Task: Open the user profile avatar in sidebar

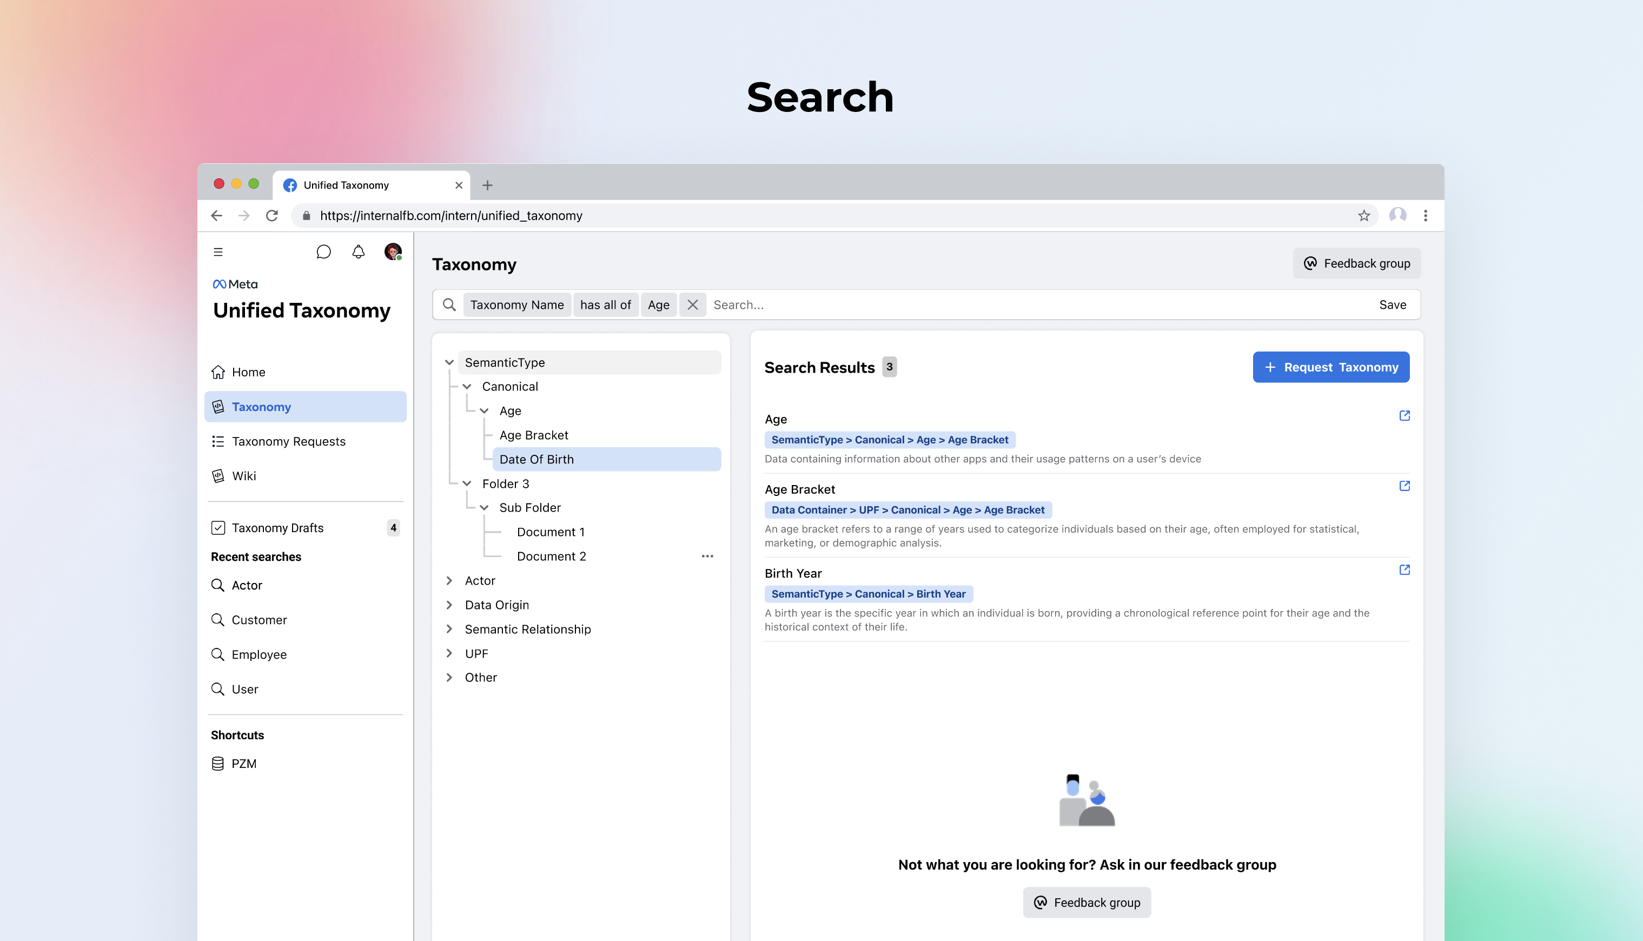Action: [x=393, y=252]
